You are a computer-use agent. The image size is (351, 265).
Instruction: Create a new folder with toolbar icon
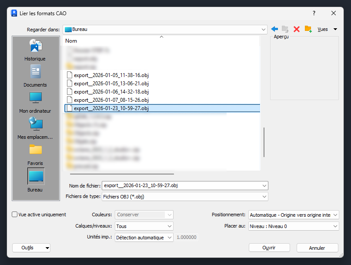tap(308, 29)
